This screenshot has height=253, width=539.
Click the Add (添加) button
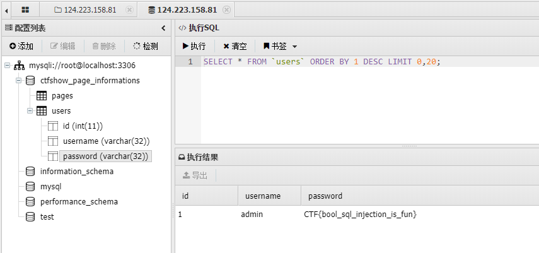(21, 46)
